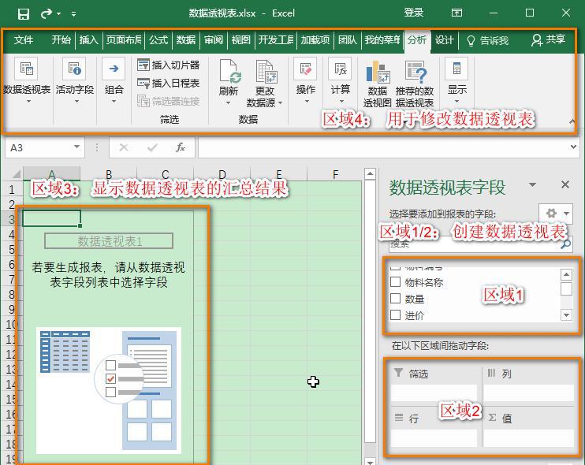Click 推荐的数据透视表 icon
The image size is (585, 465).
(x=415, y=72)
